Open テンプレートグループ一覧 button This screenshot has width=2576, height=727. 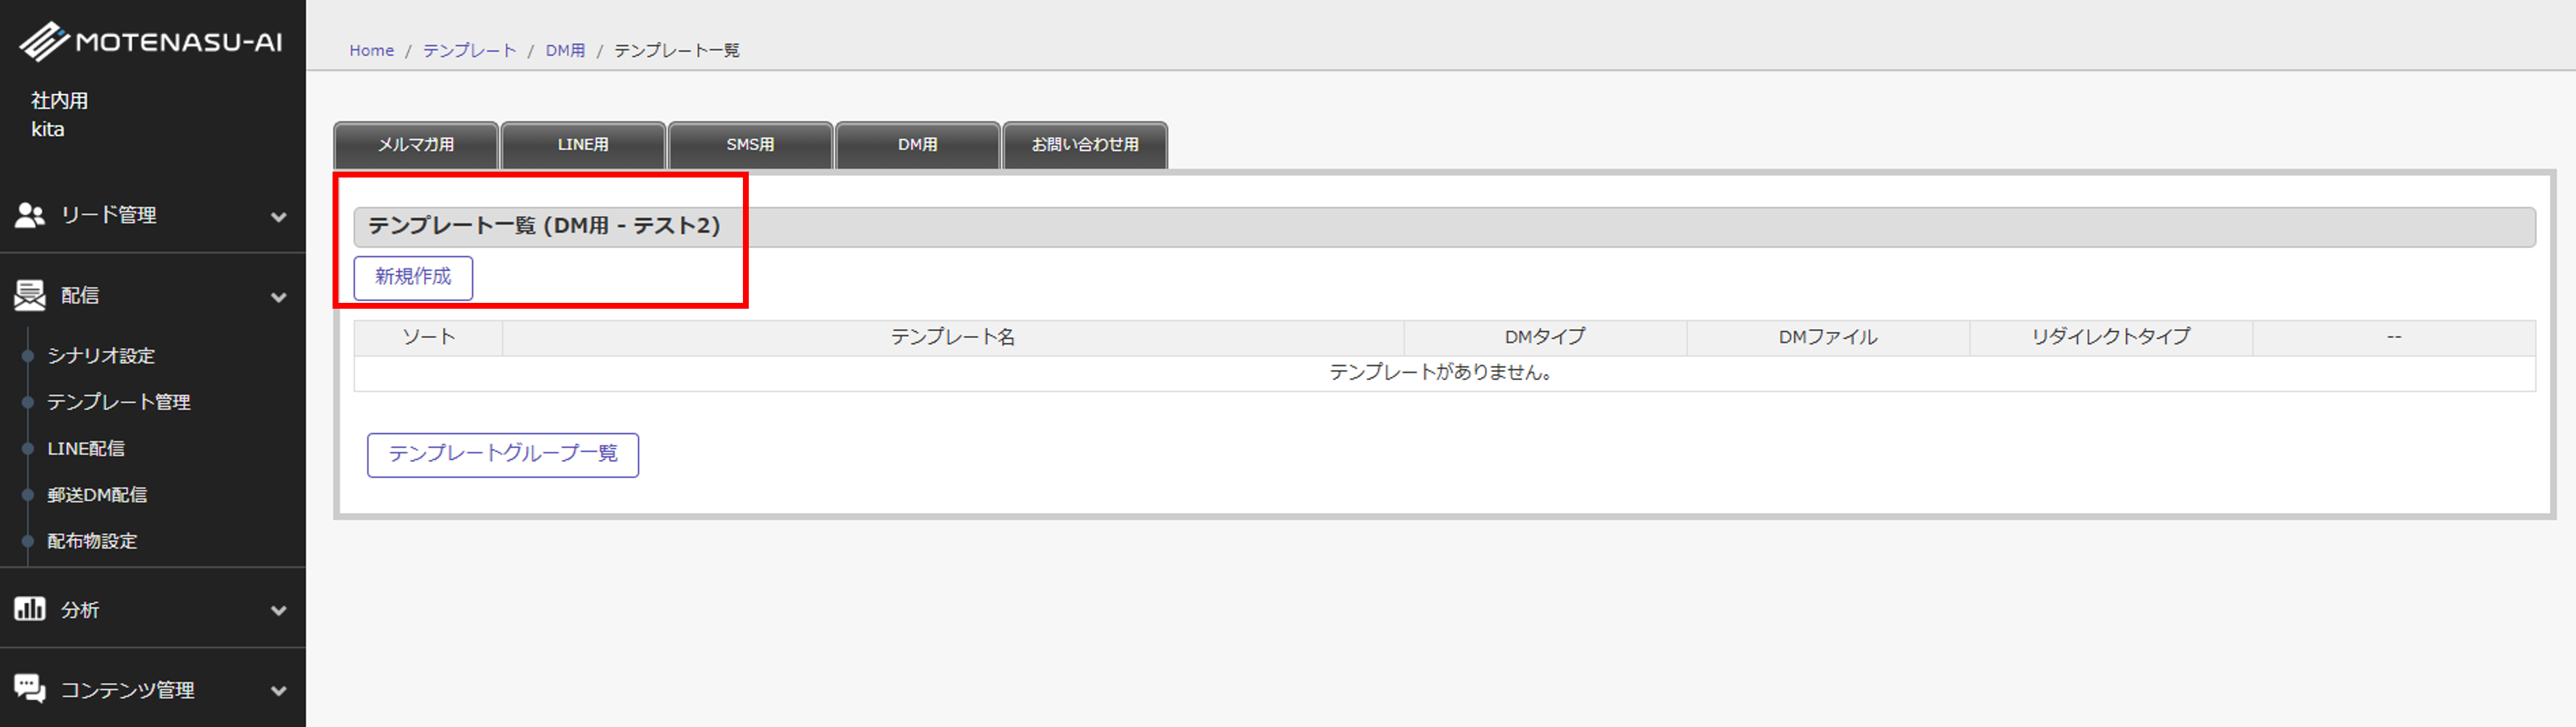(x=502, y=454)
